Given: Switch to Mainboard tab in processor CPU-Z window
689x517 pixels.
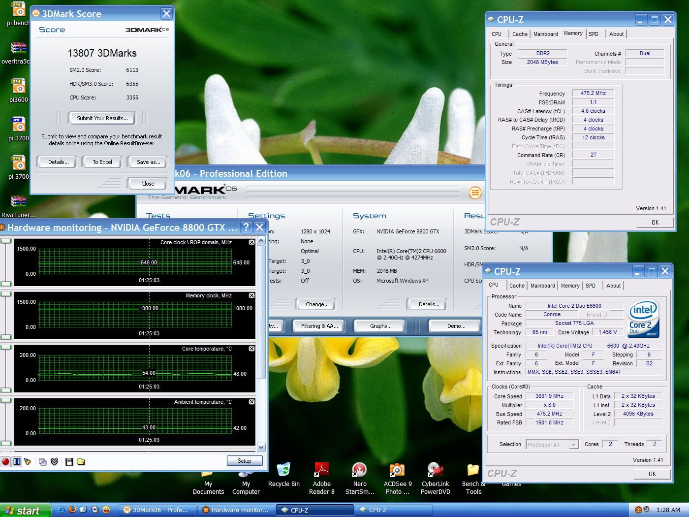Looking at the screenshot, I should 542,286.
